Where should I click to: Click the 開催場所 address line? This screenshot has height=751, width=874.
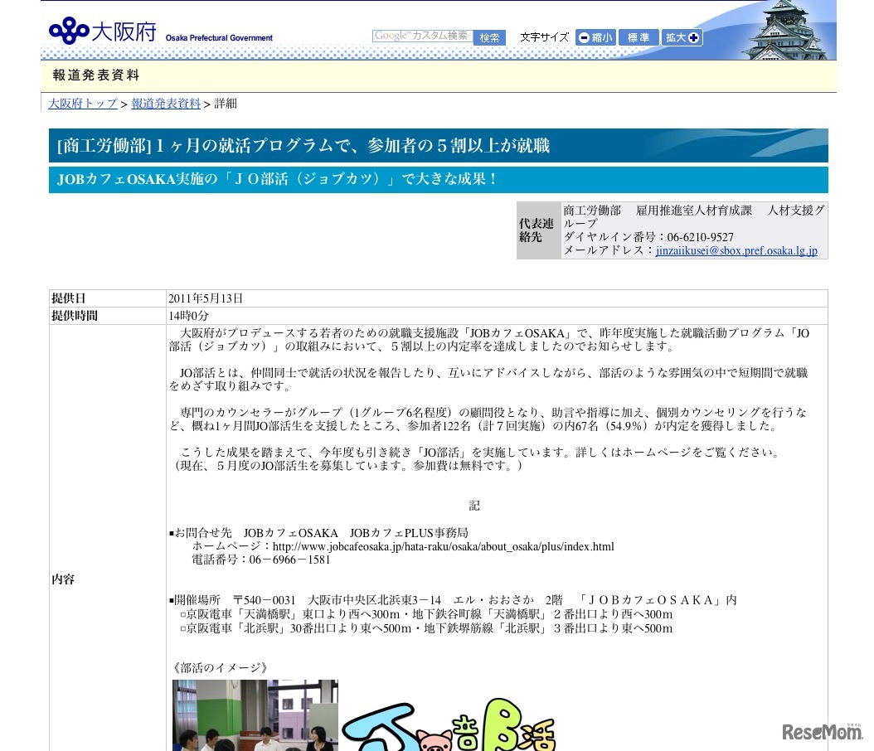point(453,601)
